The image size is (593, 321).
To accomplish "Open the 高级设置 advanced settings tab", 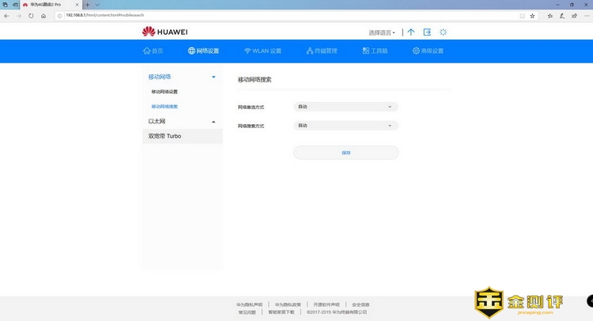I will (428, 51).
